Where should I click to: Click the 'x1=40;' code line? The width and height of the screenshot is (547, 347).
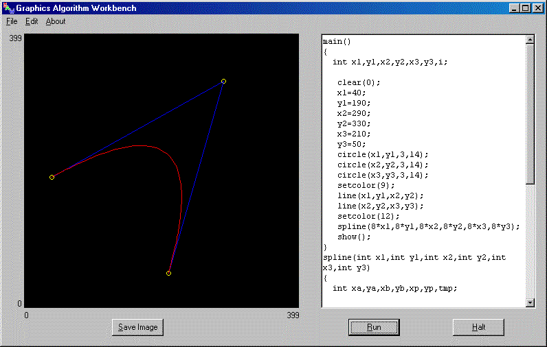click(351, 93)
